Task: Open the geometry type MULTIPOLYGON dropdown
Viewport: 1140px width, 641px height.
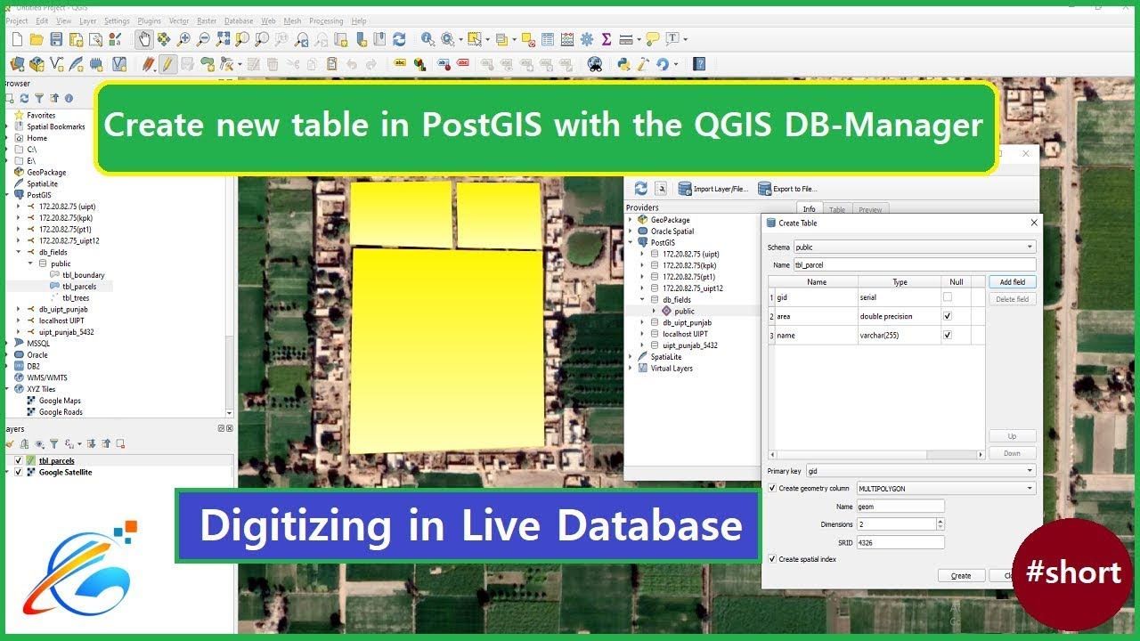Action: pos(946,488)
